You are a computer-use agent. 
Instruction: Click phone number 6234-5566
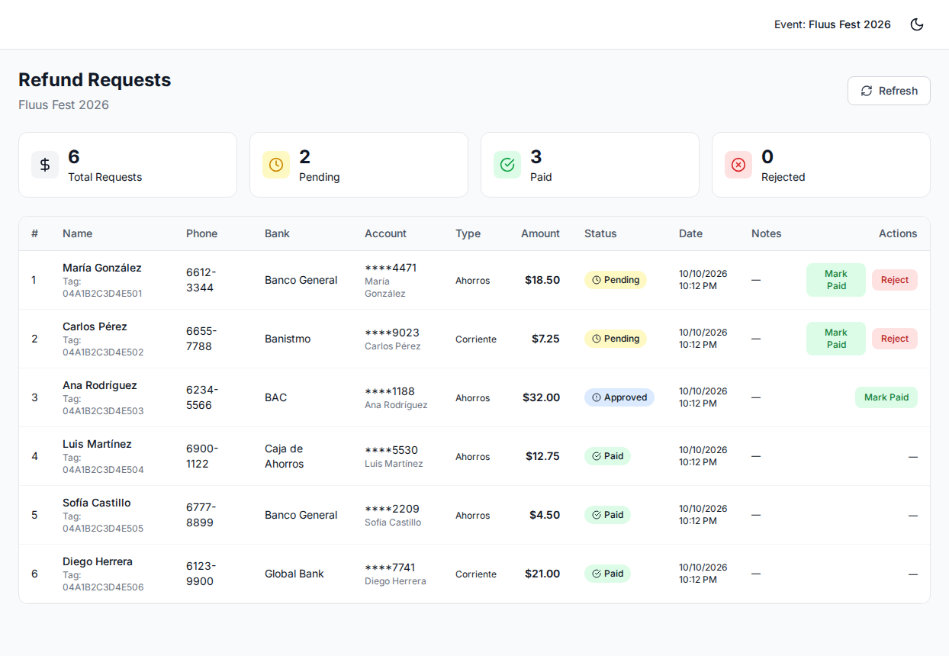pyautogui.click(x=202, y=397)
